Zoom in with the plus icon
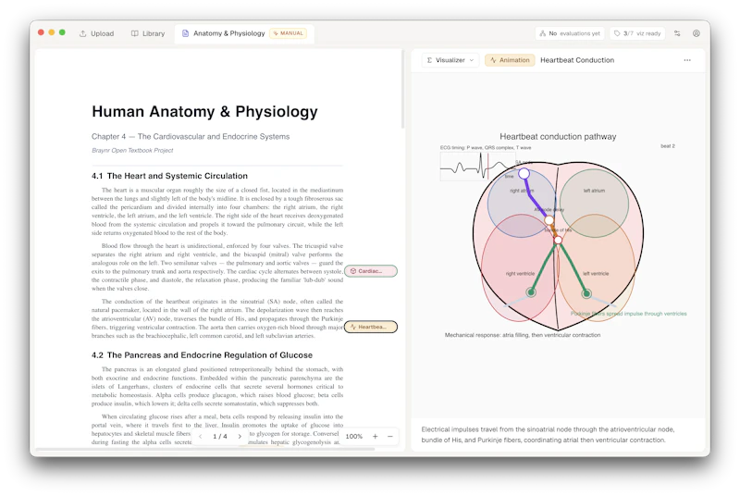The height and width of the screenshot is (496, 740). coord(376,437)
